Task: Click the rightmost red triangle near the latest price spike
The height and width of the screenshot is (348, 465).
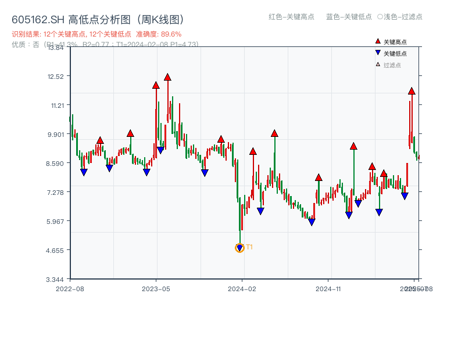Action: pos(411,92)
